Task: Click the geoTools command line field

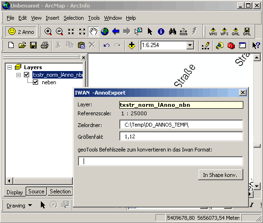Action: tap(160, 161)
